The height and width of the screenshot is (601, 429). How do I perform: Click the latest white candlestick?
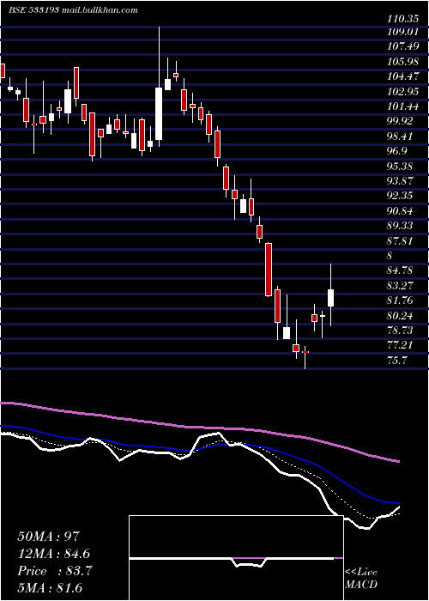tap(330, 298)
